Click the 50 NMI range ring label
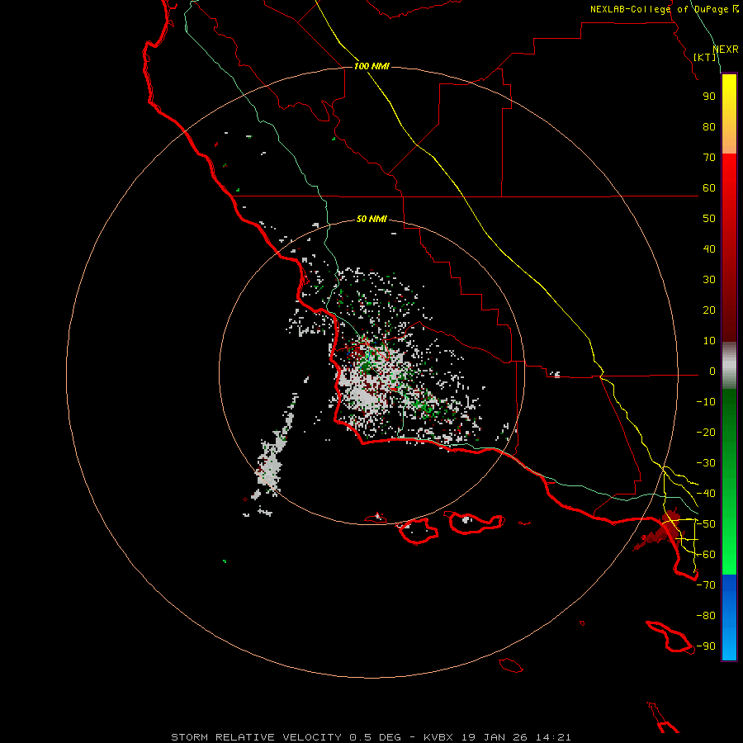743x743 pixels. 371,219
